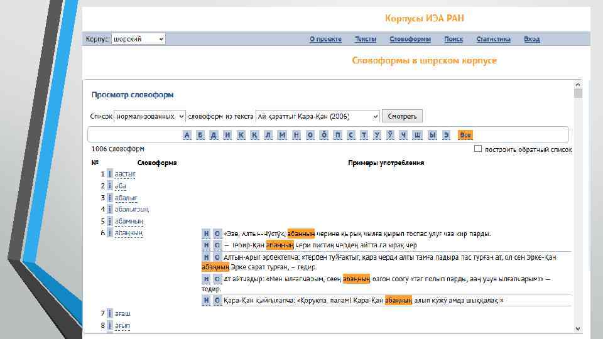Filter word forms by letter Н

click(296, 135)
